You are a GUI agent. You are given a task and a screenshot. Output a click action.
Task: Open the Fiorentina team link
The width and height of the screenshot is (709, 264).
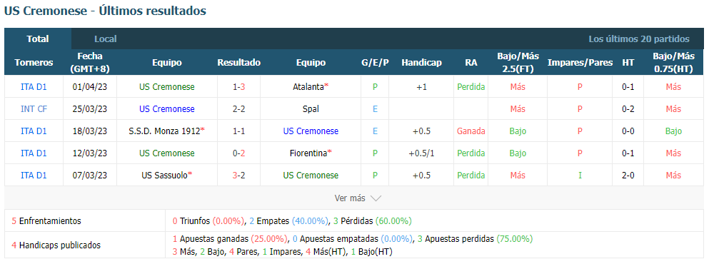(x=308, y=153)
